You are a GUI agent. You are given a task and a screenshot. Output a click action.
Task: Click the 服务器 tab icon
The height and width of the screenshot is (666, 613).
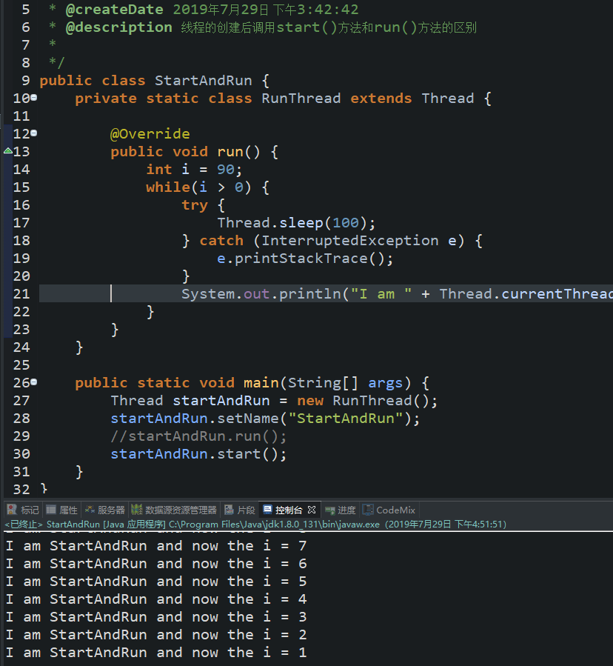pos(90,510)
